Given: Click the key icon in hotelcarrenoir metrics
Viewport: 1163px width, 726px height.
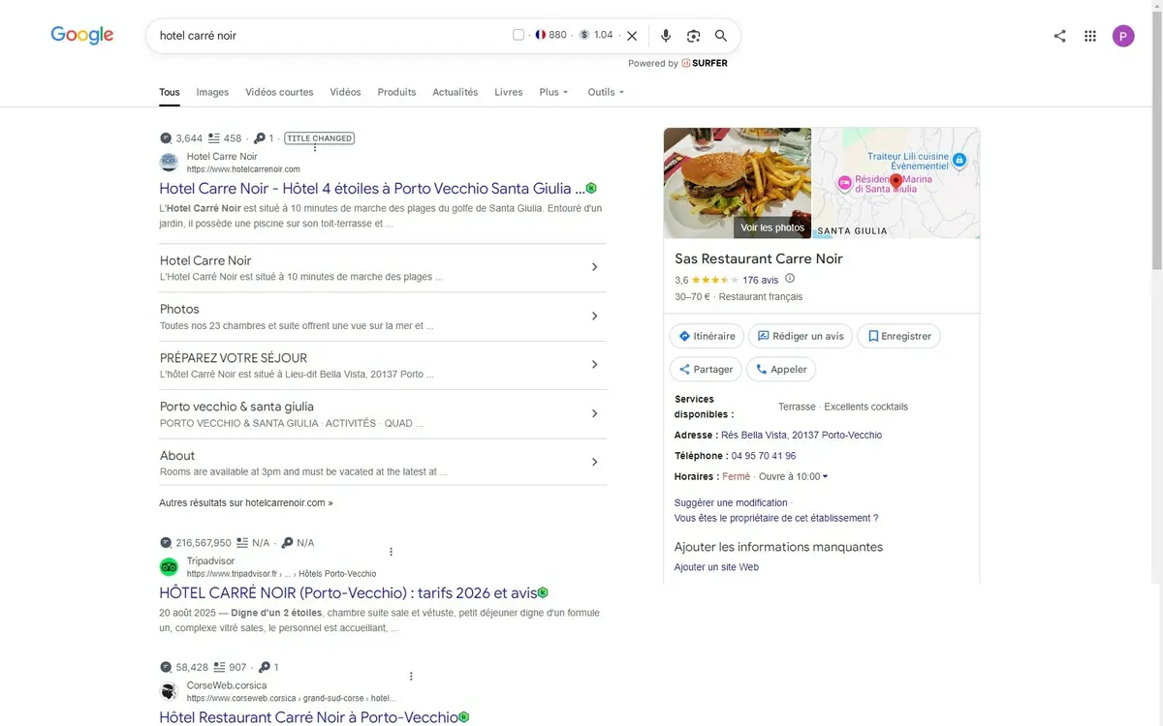Looking at the screenshot, I should pyautogui.click(x=259, y=138).
